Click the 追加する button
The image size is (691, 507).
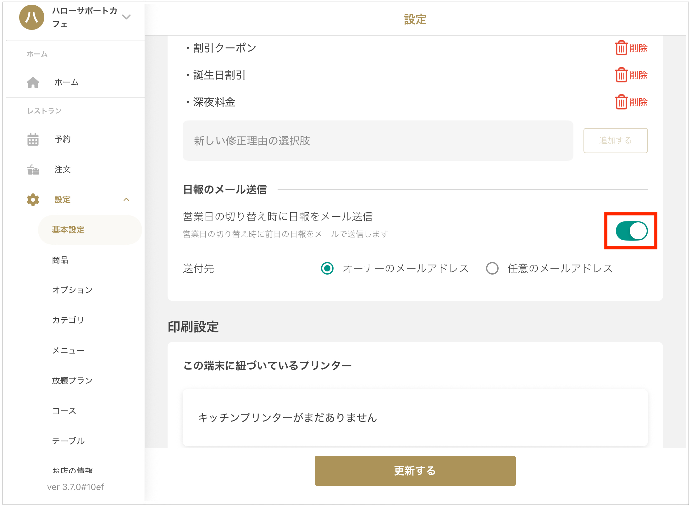[x=615, y=141]
